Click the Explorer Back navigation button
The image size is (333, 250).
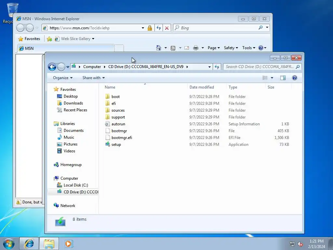[x=52, y=67]
